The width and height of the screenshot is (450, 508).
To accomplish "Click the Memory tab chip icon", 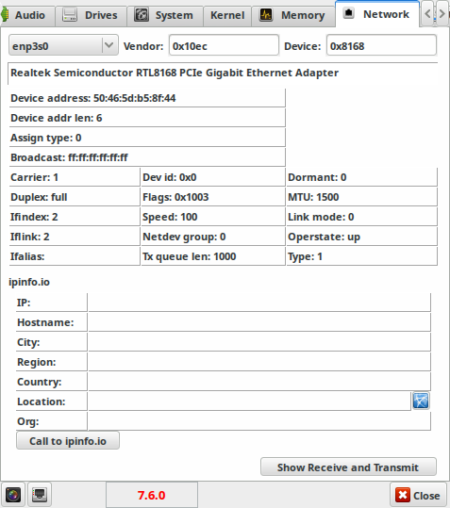I will (x=266, y=15).
